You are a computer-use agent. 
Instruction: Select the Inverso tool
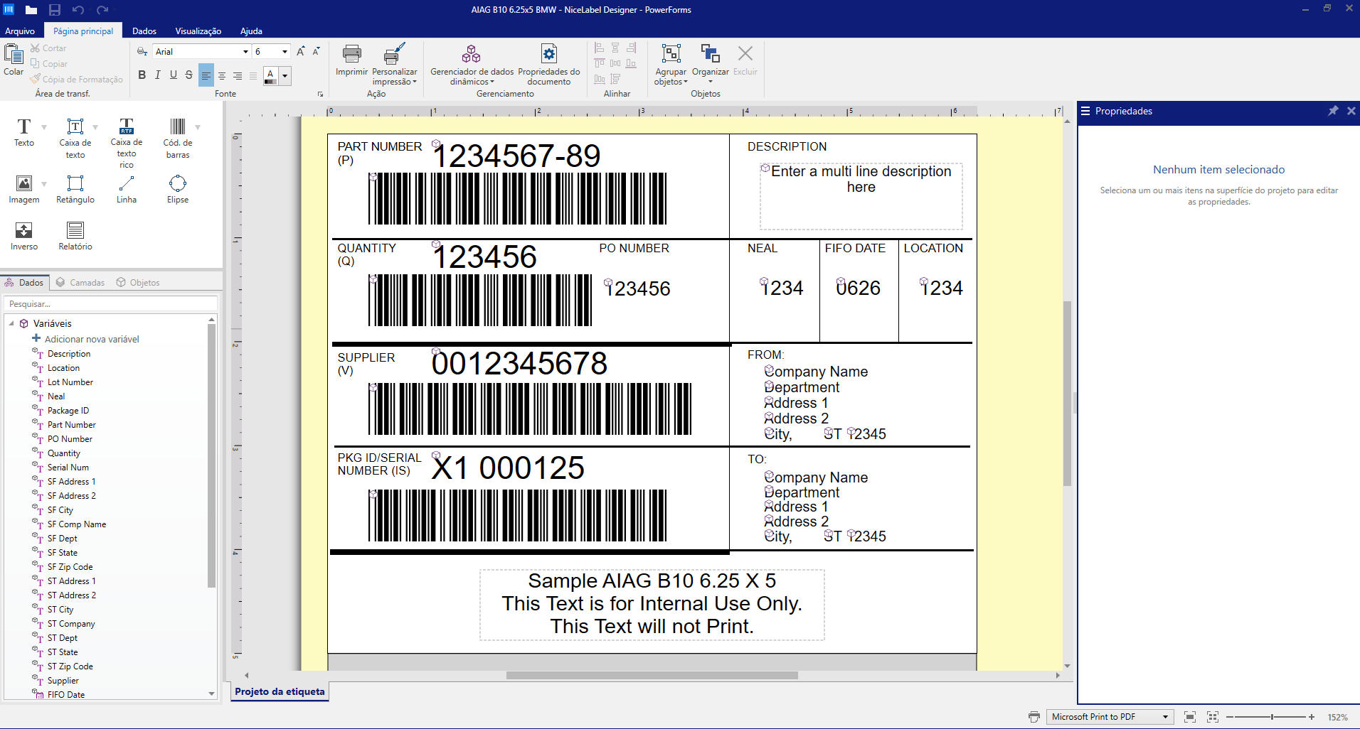click(x=24, y=236)
